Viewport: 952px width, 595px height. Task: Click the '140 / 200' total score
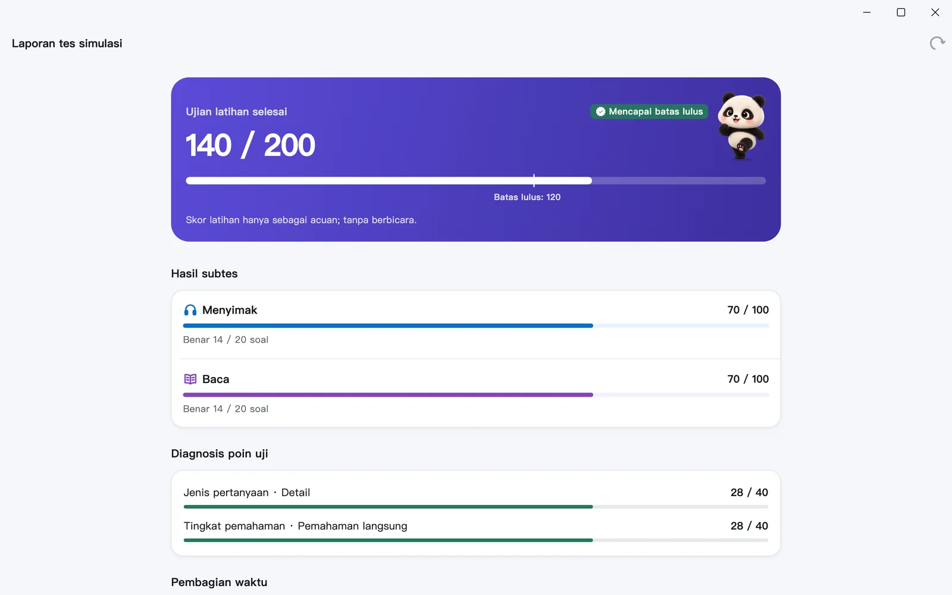(x=250, y=145)
